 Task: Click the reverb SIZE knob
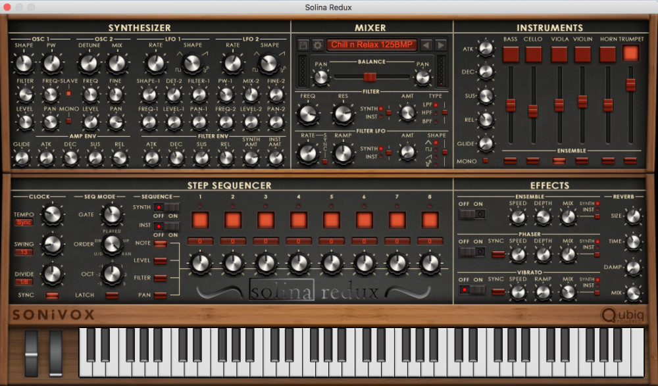click(633, 216)
